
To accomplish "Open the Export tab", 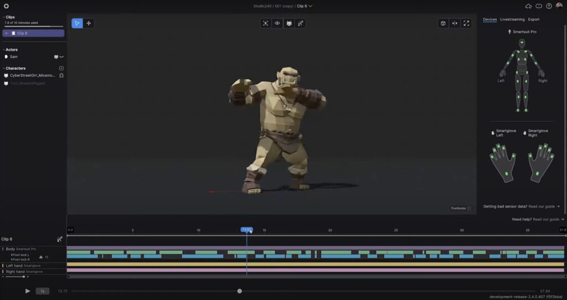I will (533, 19).
